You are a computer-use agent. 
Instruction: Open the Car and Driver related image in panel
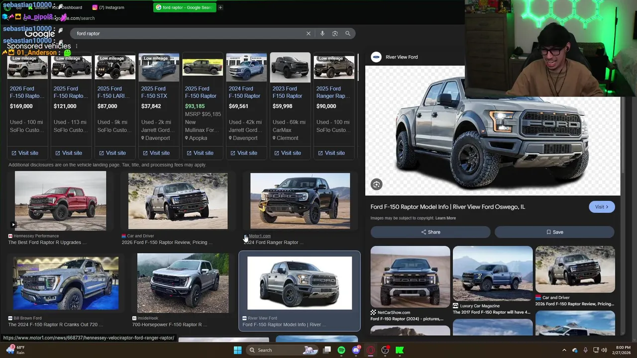(575, 269)
